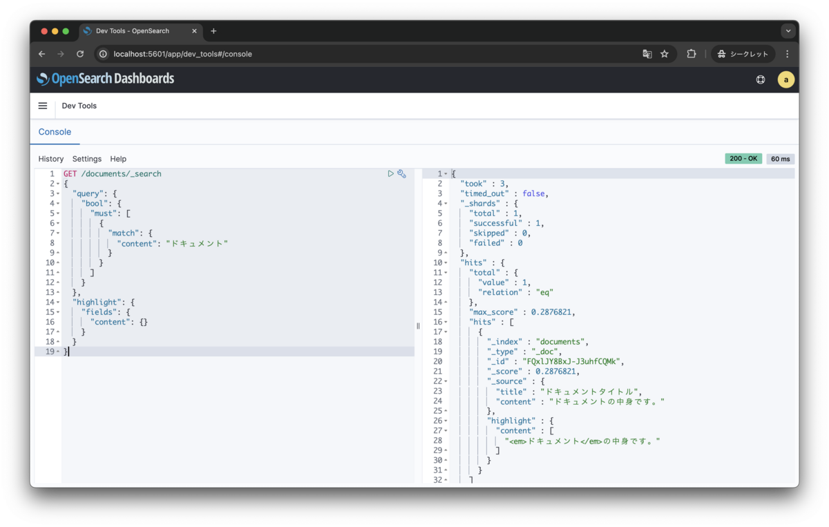This screenshot has width=829, height=527.
Task: Click the <em>ドキュメント</em> highlight result line
Action: point(582,441)
